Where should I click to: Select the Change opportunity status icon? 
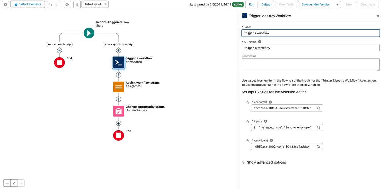(119, 111)
